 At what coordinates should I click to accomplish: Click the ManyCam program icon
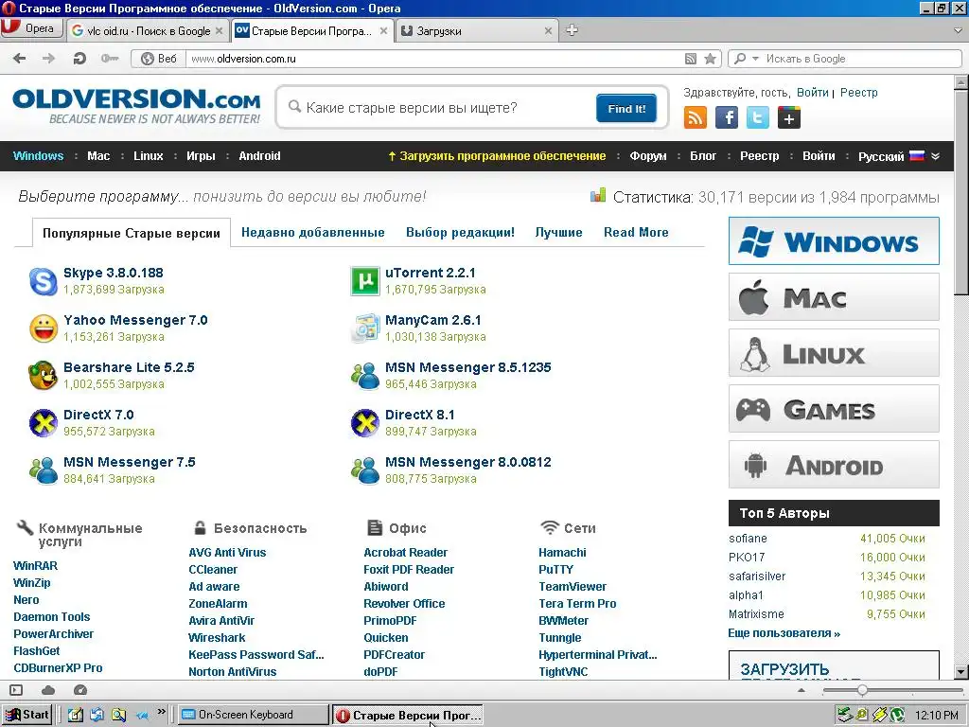click(x=365, y=328)
